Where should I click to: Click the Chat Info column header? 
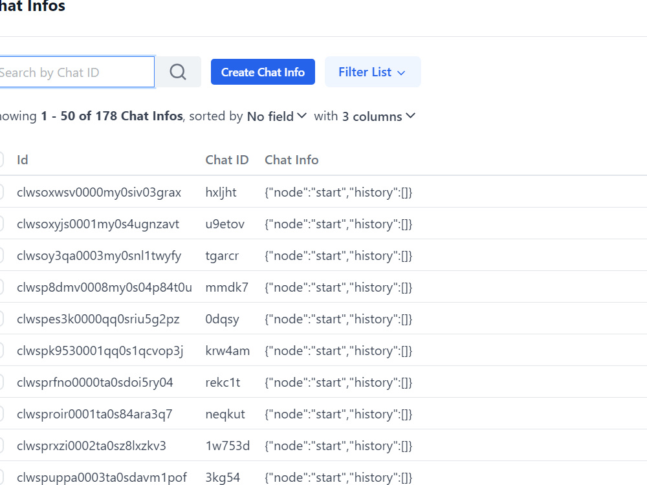(x=291, y=160)
